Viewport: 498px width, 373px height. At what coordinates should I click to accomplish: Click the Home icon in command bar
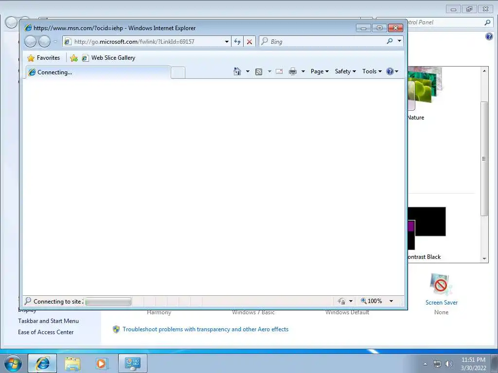pos(237,71)
